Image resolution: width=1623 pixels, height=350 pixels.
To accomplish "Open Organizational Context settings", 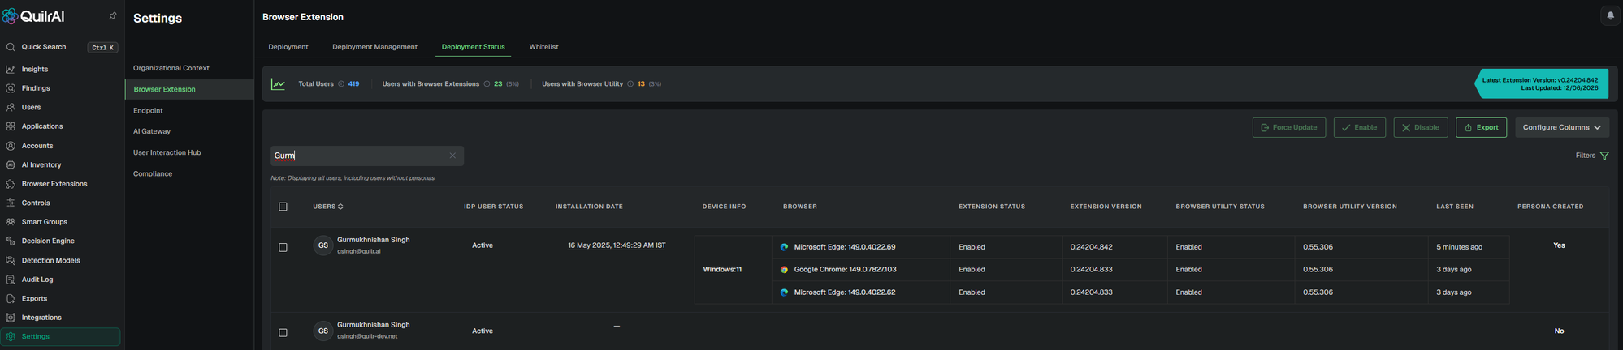I will tap(171, 68).
